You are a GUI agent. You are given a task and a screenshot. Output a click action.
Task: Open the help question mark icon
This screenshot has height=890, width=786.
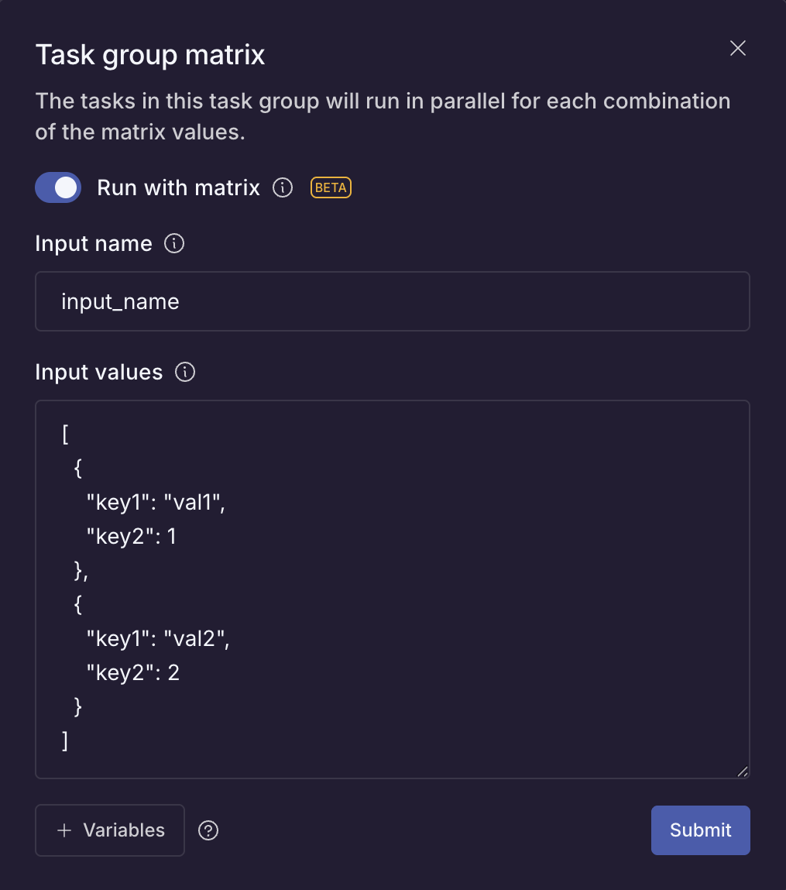tap(208, 830)
